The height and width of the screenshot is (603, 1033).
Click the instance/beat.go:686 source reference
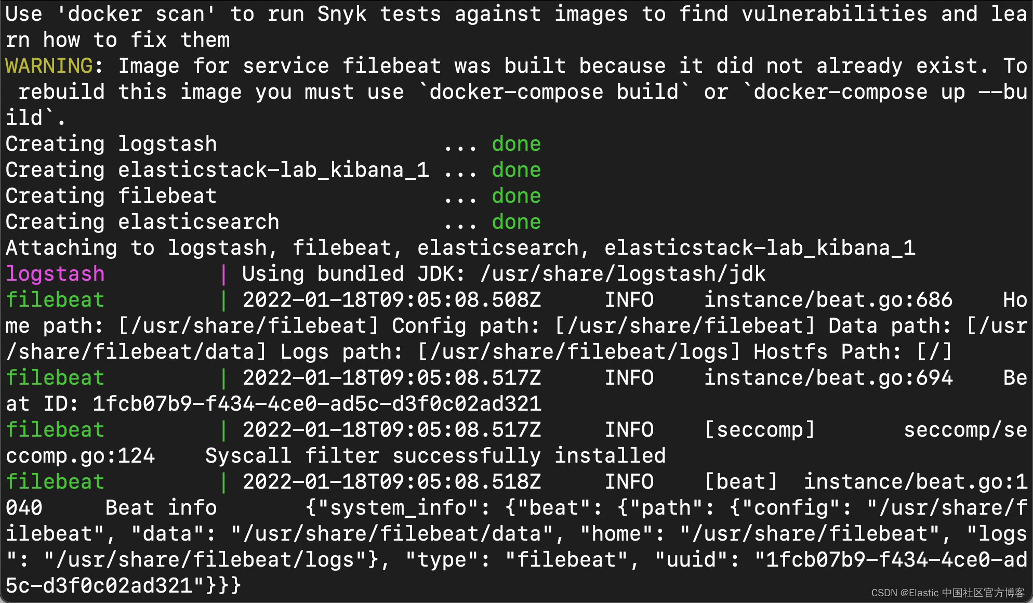(x=828, y=300)
